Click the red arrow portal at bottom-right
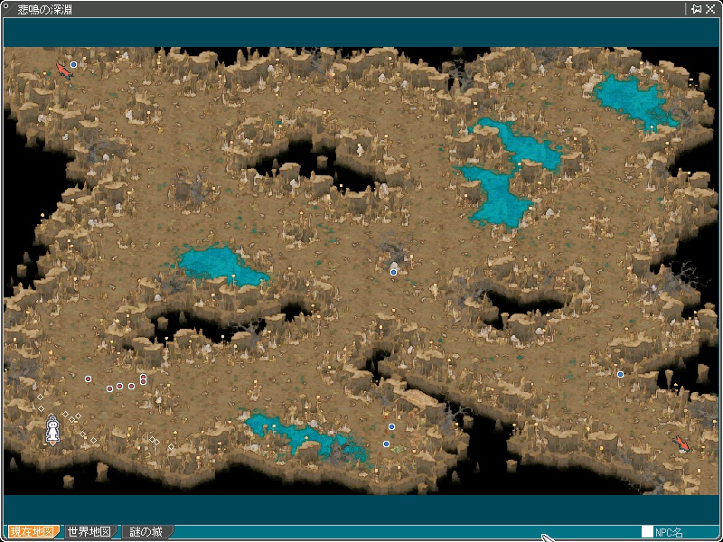 tap(682, 443)
